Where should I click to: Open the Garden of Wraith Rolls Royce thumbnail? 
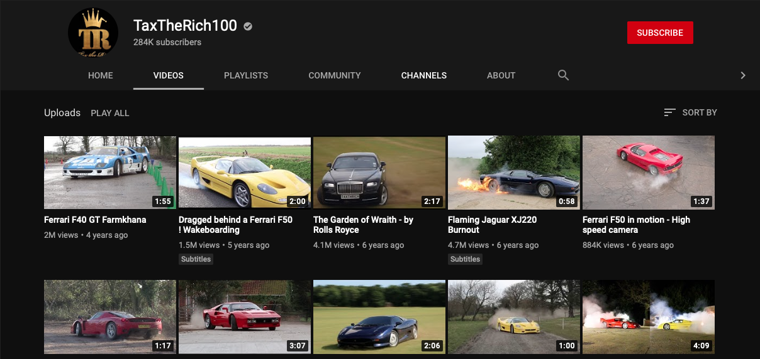(x=379, y=173)
